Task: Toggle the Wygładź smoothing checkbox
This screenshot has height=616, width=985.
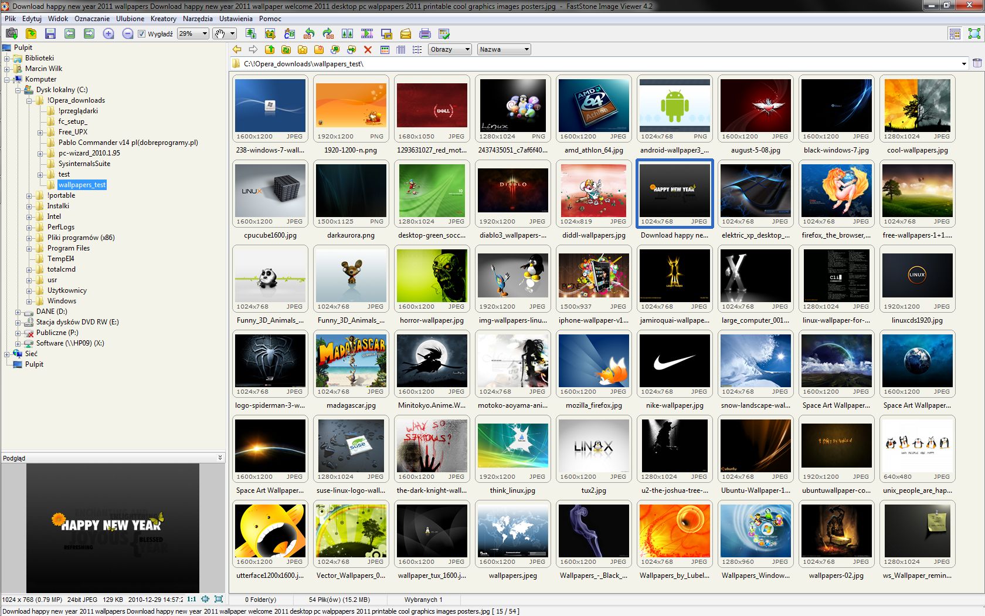Action: pos(141,34)
